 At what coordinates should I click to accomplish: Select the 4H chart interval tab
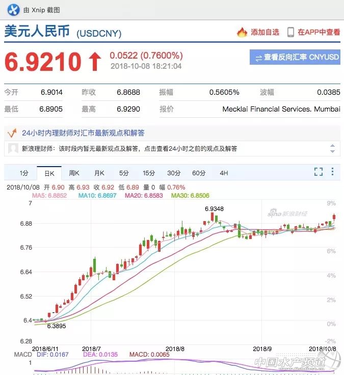tap(224, 173)
